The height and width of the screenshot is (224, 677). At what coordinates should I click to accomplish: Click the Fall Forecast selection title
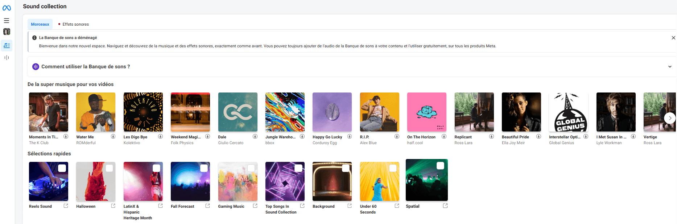pos(182,207)
